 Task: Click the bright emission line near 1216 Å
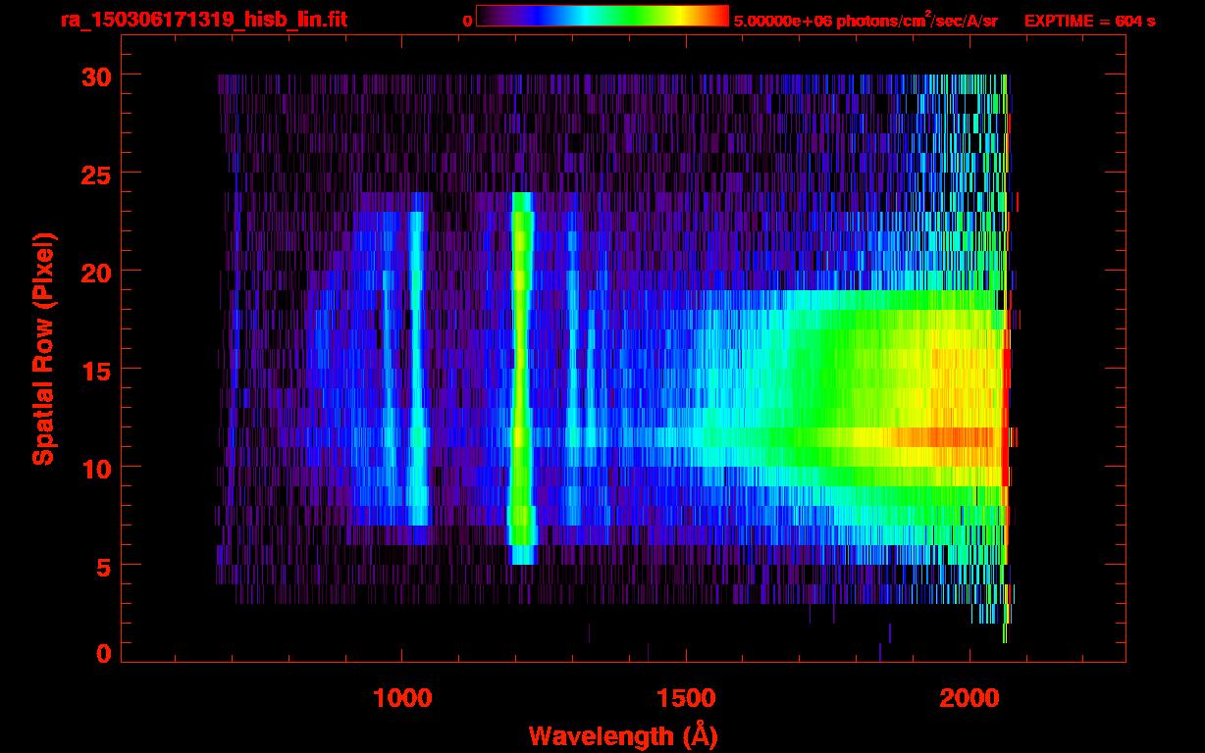522,378
